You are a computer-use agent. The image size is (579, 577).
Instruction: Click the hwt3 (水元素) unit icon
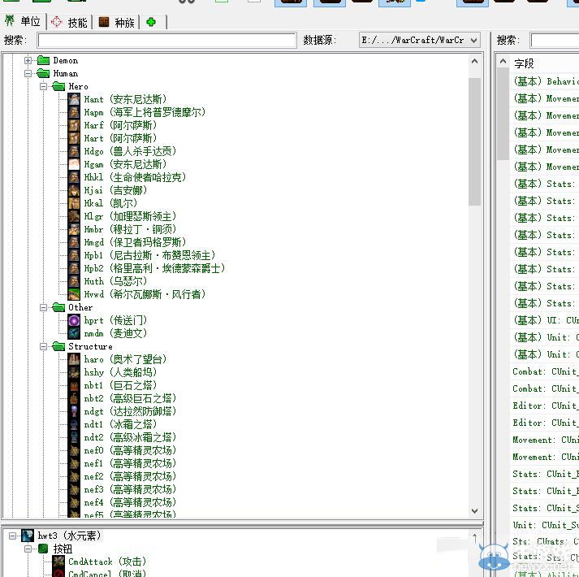click(x=28, y=536)
